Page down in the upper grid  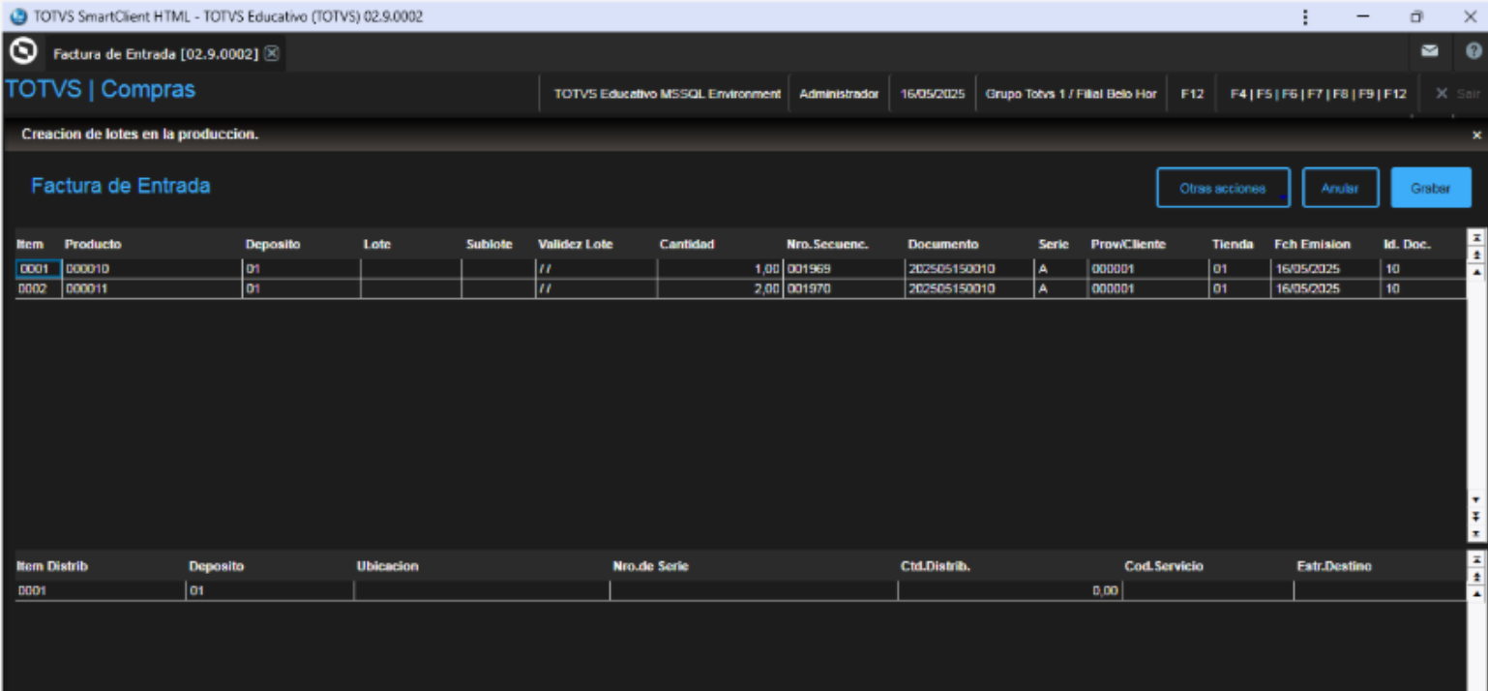(1476, 516)
